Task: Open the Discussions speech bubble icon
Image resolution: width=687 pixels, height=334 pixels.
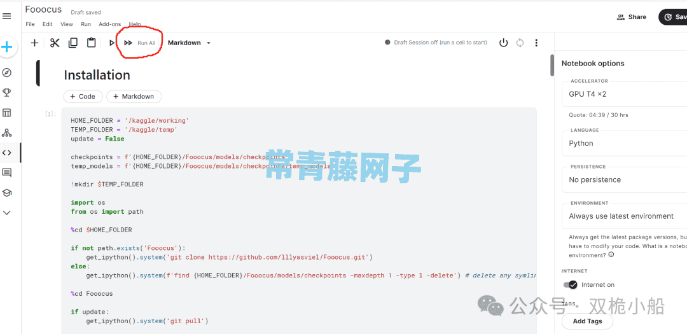Action: click(x=6, y=172)
